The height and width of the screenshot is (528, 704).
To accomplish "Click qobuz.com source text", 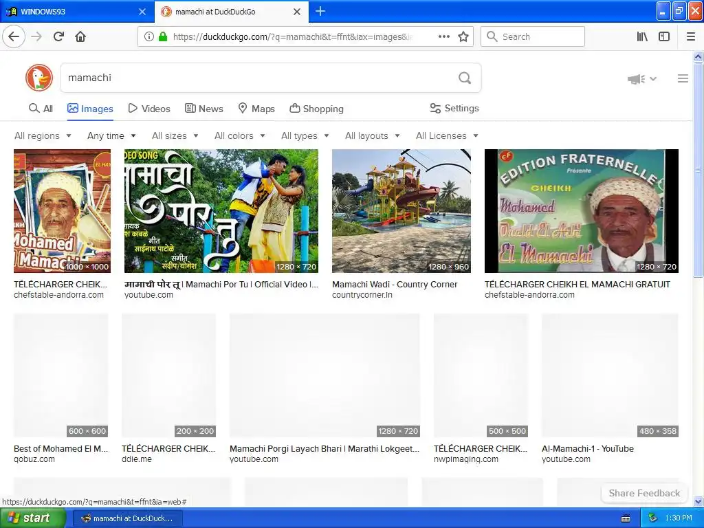I will coord(34,459).
